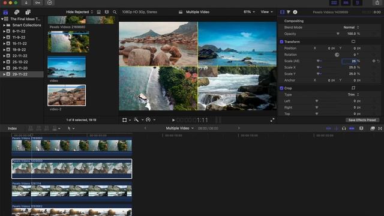
Task: Change the Crop Type Trim dropdown
Action: click(353, 95)
